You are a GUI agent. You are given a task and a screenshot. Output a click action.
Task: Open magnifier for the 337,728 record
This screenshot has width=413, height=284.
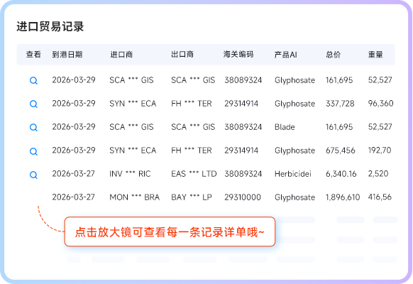pyautogui.click(x=33, y=104)
